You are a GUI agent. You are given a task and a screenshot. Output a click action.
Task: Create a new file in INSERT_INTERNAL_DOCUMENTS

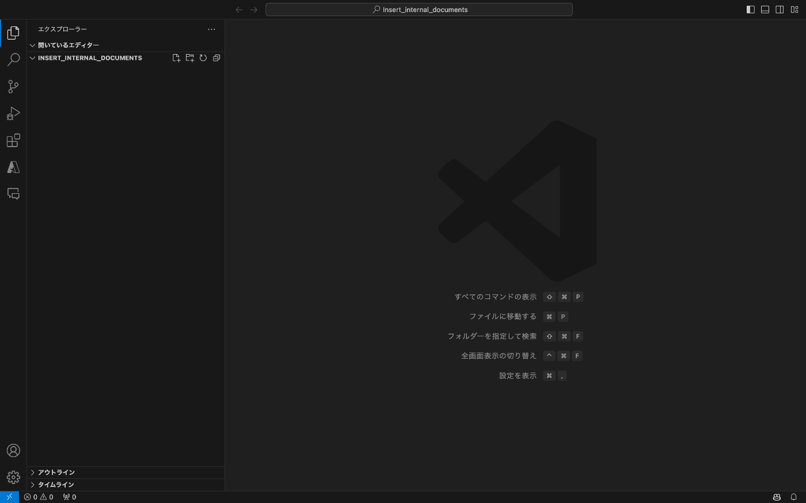tap(176, 58)
